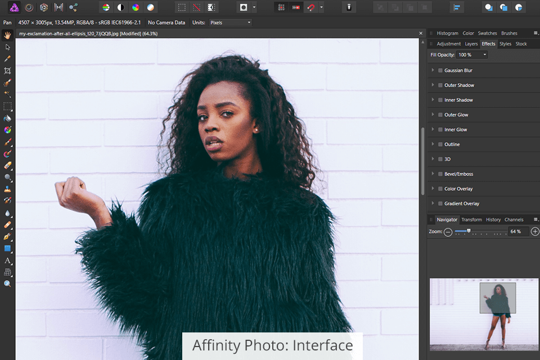
Task: Apply Auto White Balance from toolbar
Action: coord(150,7)
